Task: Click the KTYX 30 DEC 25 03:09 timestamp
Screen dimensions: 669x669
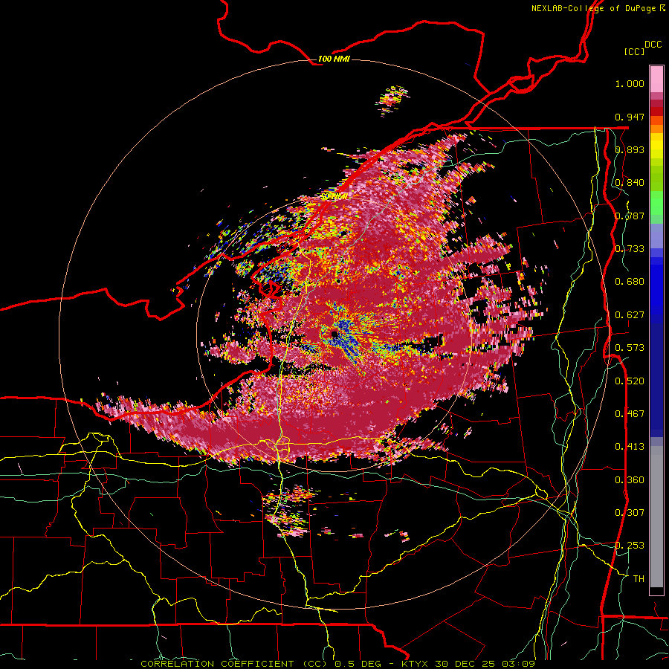Action: [468, 664]
